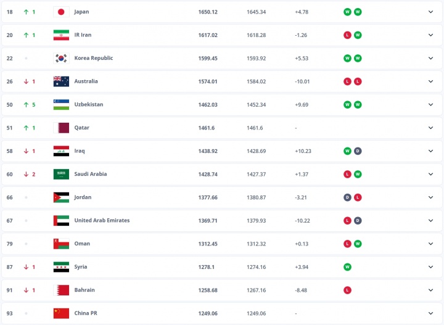Screen dimensions: 444x325
Task: Click the Korea Republic flag icon
Action: [61, 58]
